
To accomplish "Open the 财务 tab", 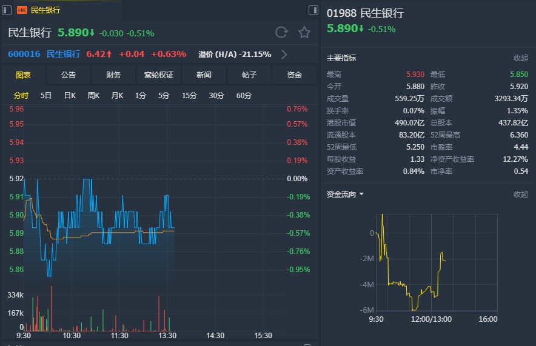I will (x=113, y=75).
